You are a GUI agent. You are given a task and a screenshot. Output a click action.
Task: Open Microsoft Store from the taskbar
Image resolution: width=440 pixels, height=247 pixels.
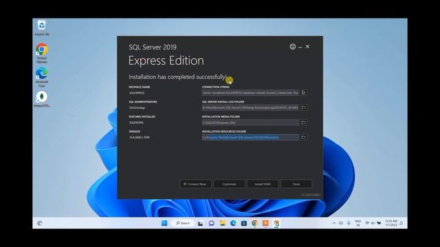(244, 223)
